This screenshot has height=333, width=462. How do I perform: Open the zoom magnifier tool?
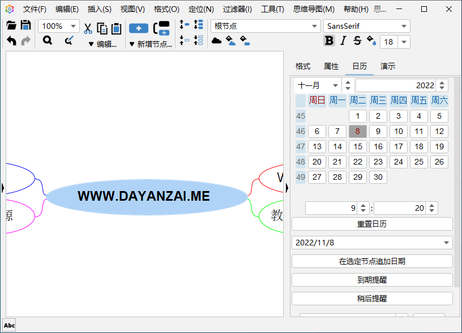click(47, 40)
